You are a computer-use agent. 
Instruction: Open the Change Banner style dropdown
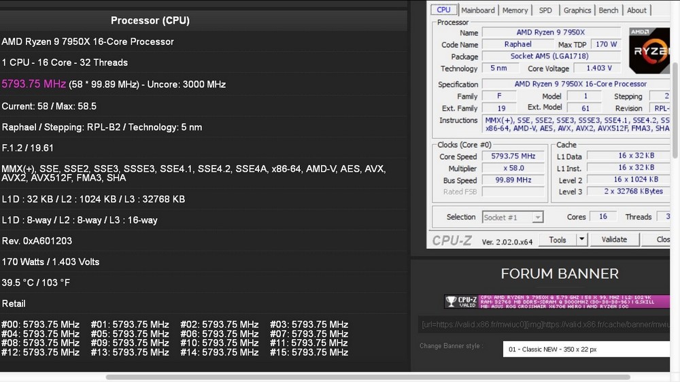[x=585, y=349]
